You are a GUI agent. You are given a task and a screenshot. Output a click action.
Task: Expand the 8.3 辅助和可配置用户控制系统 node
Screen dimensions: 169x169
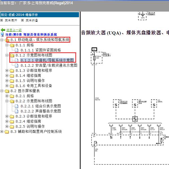pyautogui.click(x=2, y=131)
